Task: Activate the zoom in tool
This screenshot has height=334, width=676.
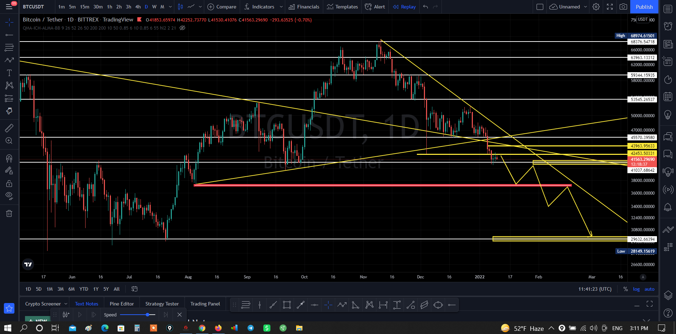Action: click(9, 141)
